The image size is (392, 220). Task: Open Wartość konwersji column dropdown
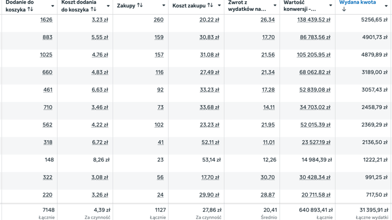330,6
